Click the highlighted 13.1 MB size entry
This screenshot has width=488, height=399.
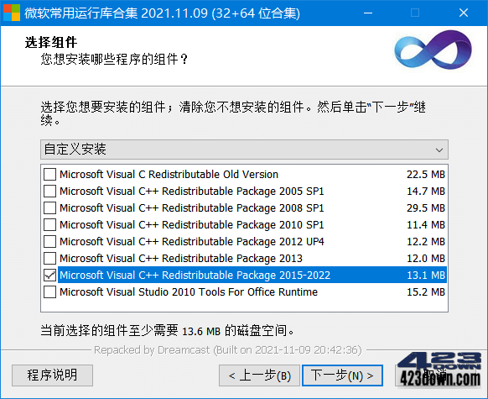coord(426,276)
